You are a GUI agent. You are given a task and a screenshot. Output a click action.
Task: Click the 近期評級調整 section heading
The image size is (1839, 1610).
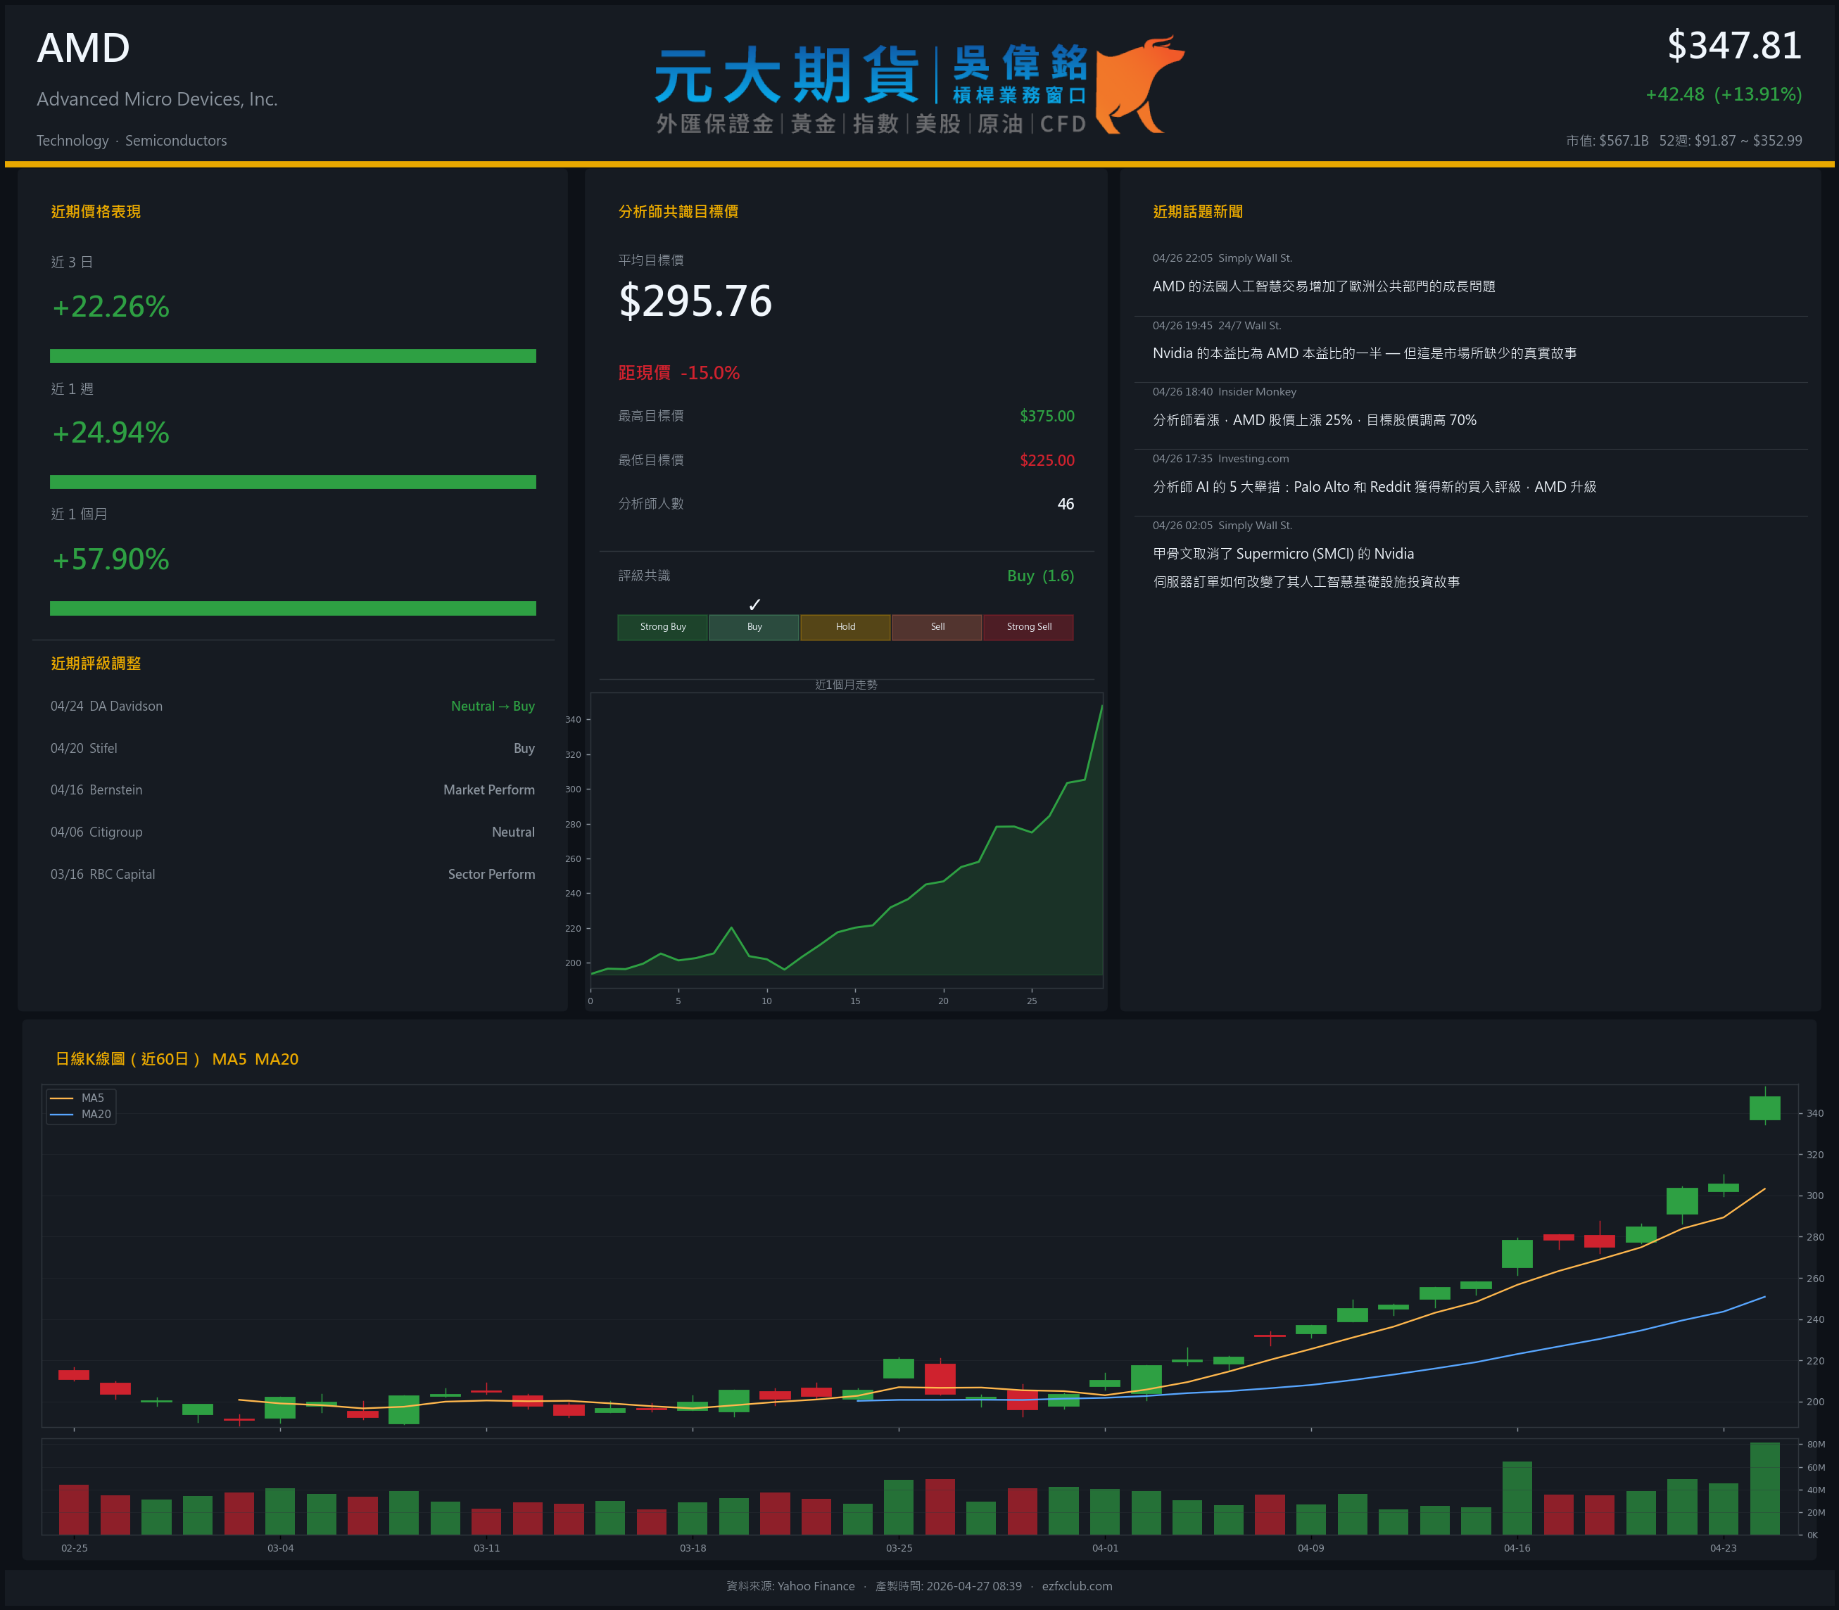(x=96, y=664)
